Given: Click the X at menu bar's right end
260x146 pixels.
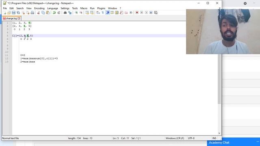Looking at the screenshot, I should (219, 8).
